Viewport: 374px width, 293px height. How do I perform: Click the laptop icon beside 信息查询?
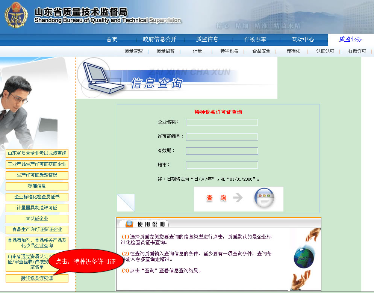coord(102,78)
